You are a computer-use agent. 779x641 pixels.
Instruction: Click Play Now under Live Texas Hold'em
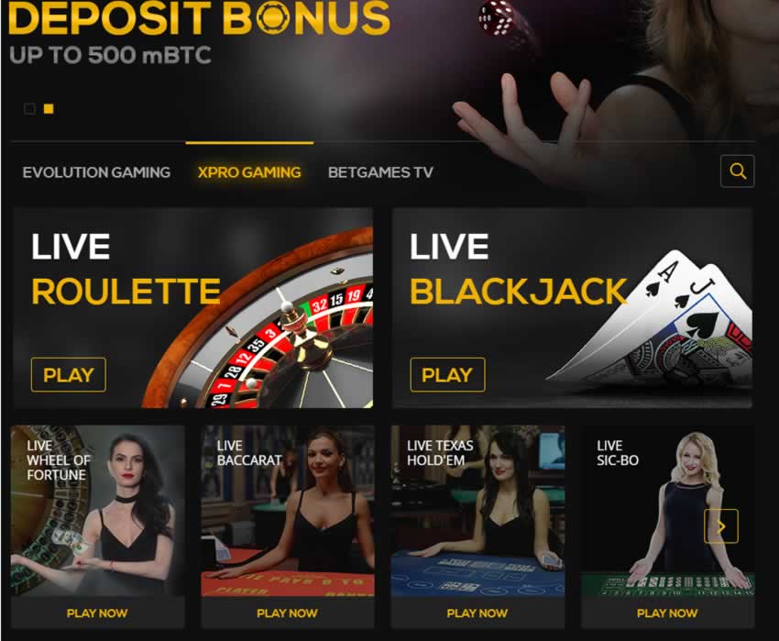[x=477, y=613]
